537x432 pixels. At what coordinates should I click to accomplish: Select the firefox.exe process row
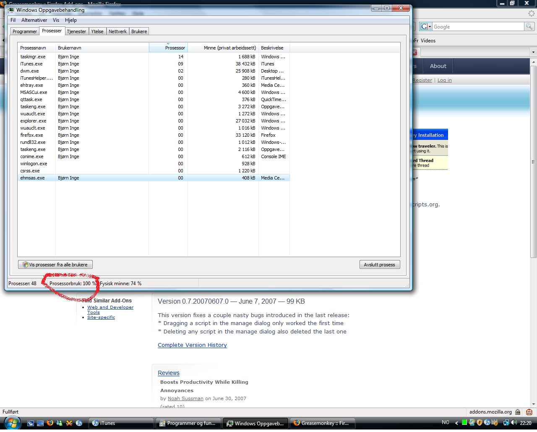pos(154,135)
